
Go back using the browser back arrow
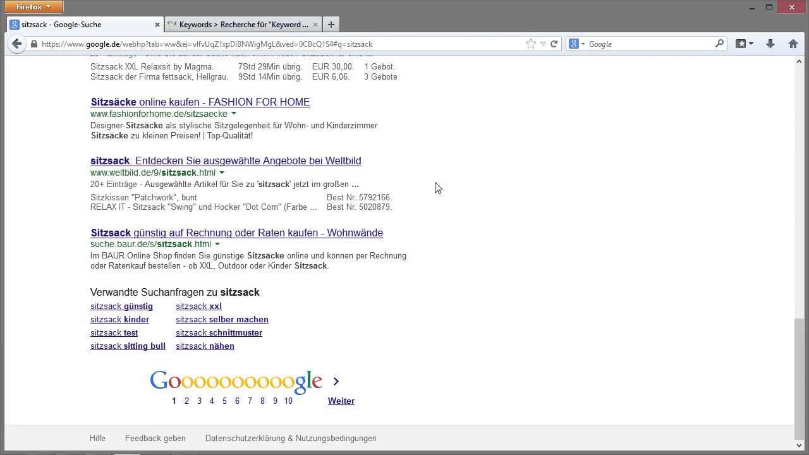pyautogui.click(x=16, y=44)
